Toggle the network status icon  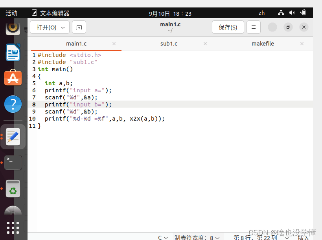(x=281, y=13)
